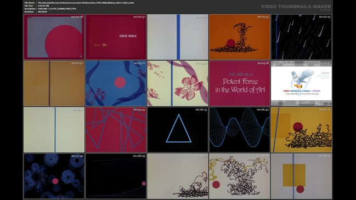Select the blue vertical line on grey thumbnail

[x=178, y=37]
